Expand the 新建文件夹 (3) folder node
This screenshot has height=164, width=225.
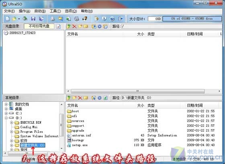12,146
